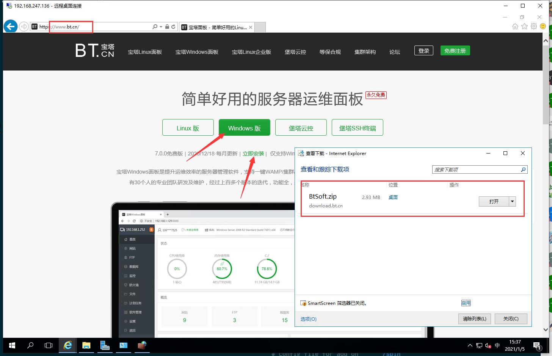Viewport: 552px width, 356px height.
Task: Click the page scrollbar up arrow
Action: (x=546, y=41)
